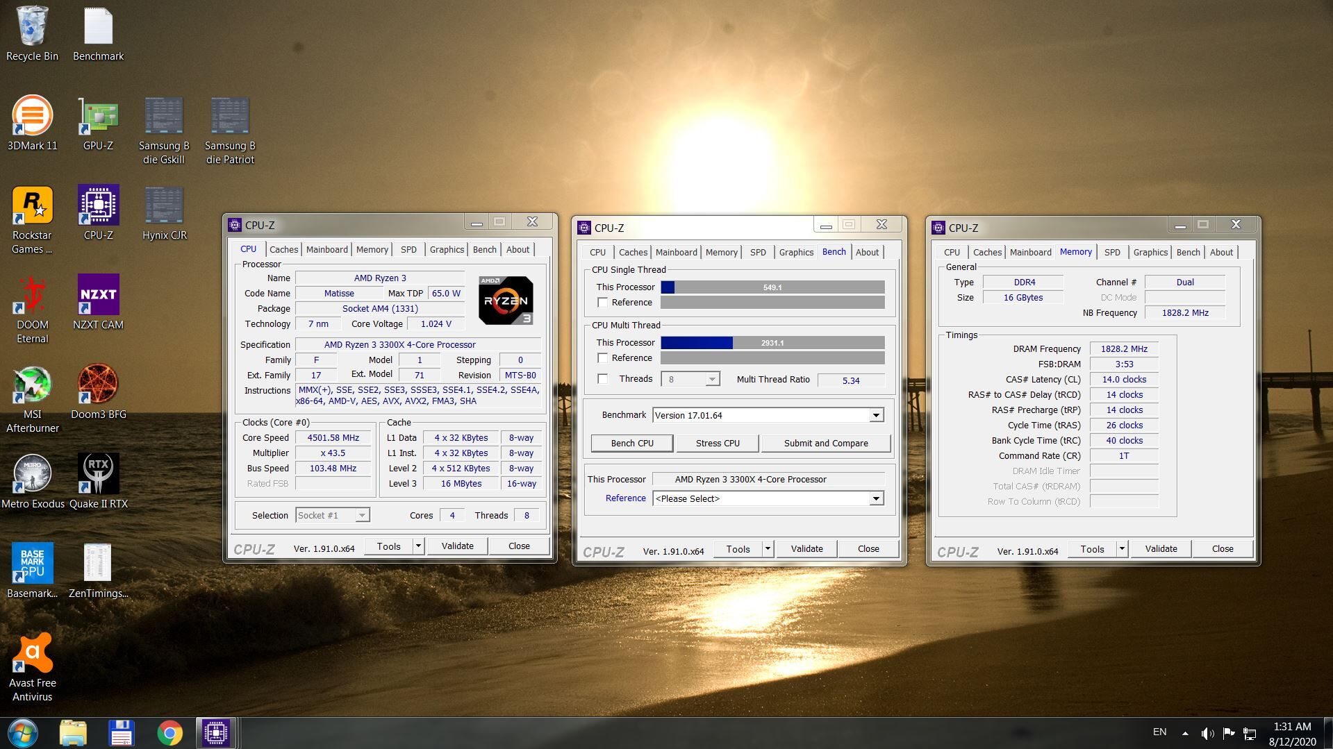Enable Reference checkbox under CPU Multi Thread
Image resolution: width=1333 pixels, height=749 pixels.
pyautogui.click(x=602, y=358)
